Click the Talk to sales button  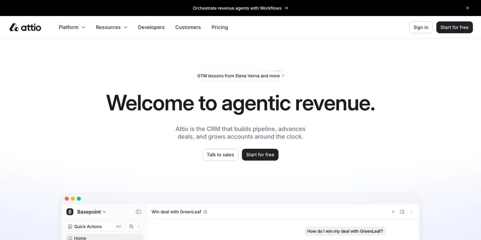220,155
